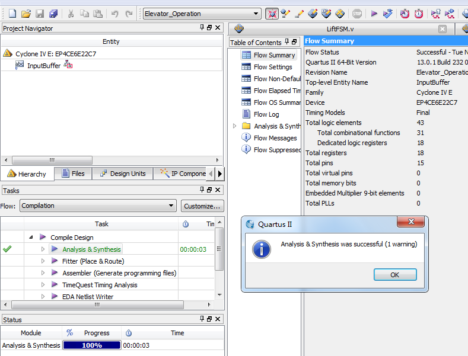
Task: Start Compilation with the purple play icon
Action: [x=374, y=14]
